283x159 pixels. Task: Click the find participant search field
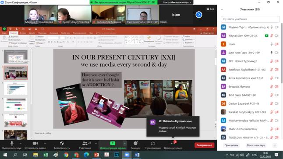tap(250, 19)
